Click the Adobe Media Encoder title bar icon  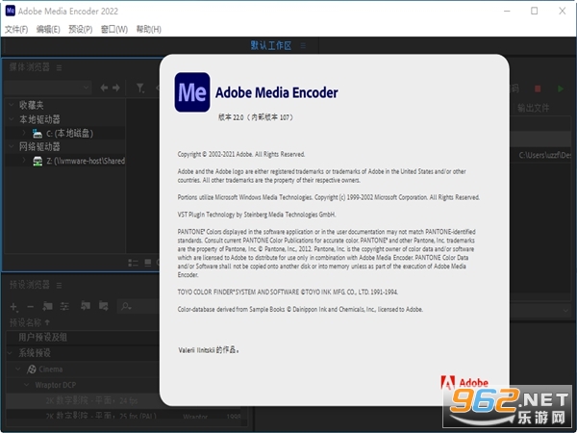click(11, 11)
